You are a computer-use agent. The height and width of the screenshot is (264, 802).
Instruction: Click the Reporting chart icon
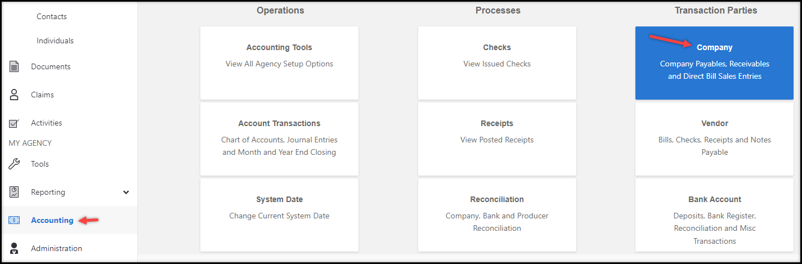click(x=15, y=192)
